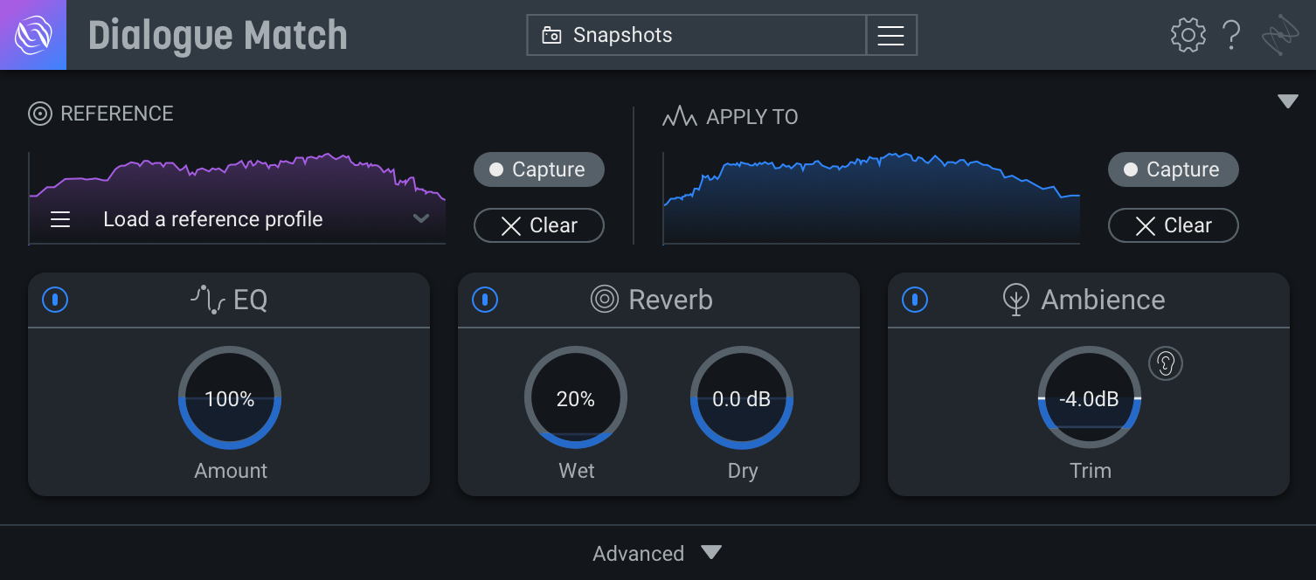Open the hamburger menu beside Snapshots

point(890,35)
